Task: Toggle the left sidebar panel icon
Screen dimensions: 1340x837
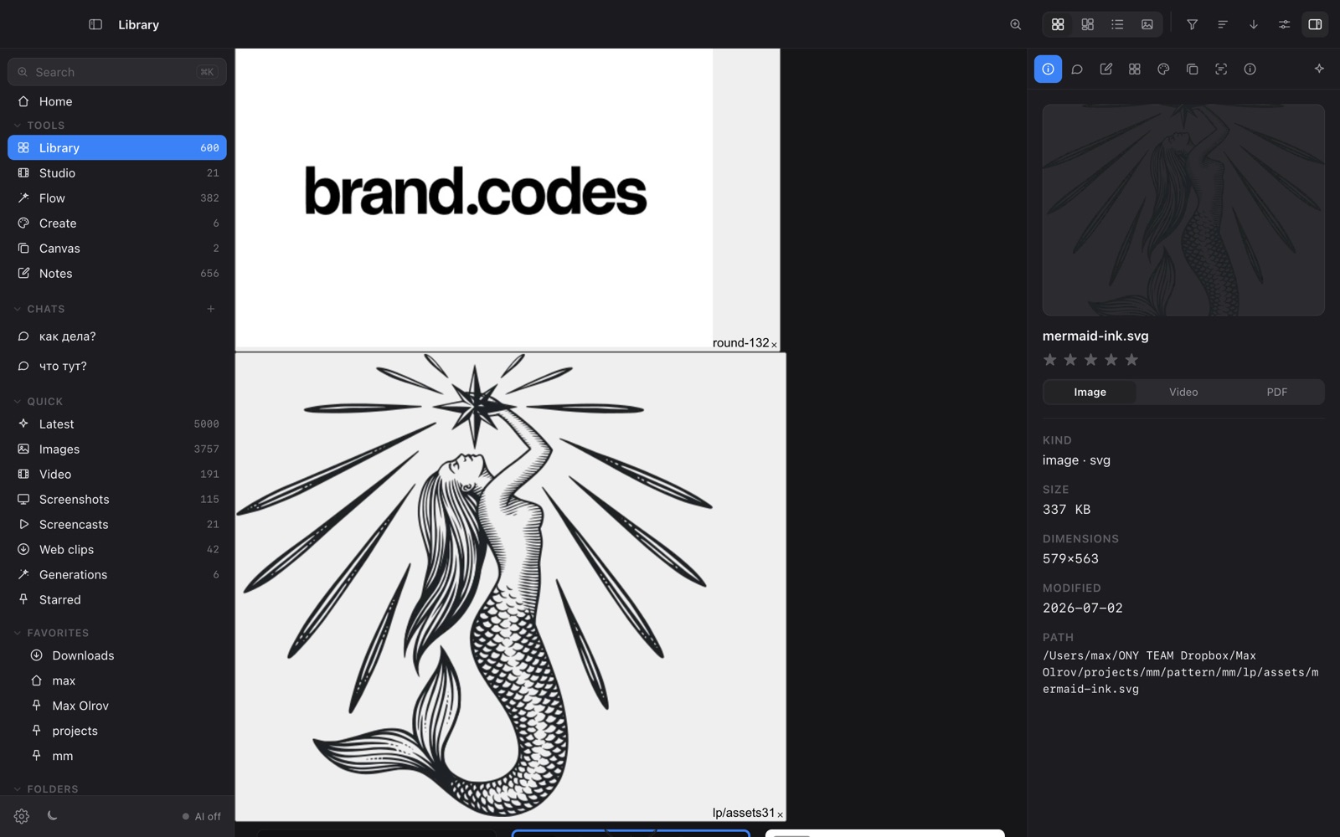Action: [x=95, y=24]
